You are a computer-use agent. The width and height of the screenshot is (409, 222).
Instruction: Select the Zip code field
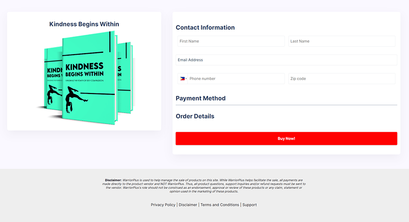[342, 79]
